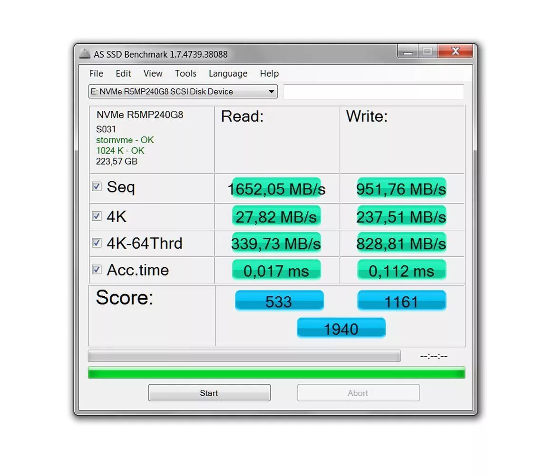Open the File menu
536x476 pixels.
pyautogui.click(x=96, y=73)
